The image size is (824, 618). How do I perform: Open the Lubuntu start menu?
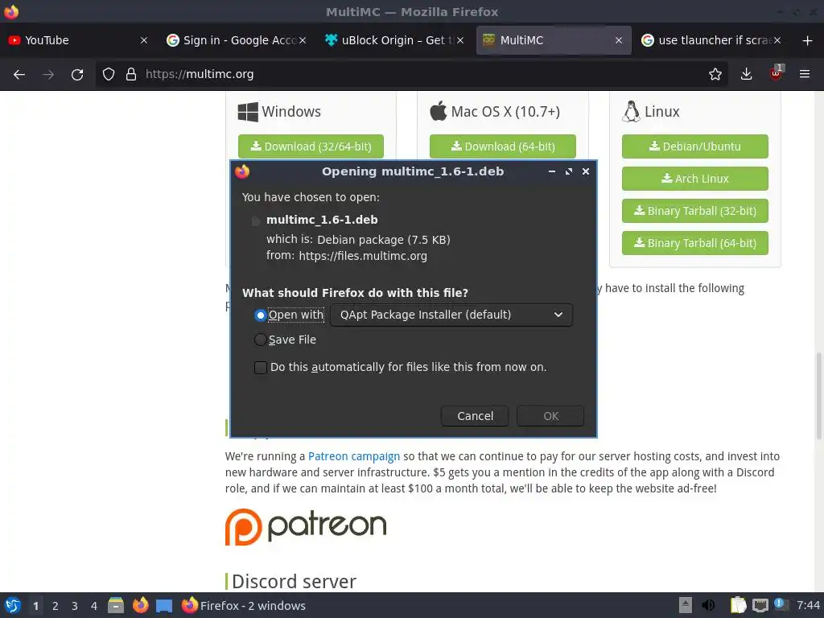[13, 605]
